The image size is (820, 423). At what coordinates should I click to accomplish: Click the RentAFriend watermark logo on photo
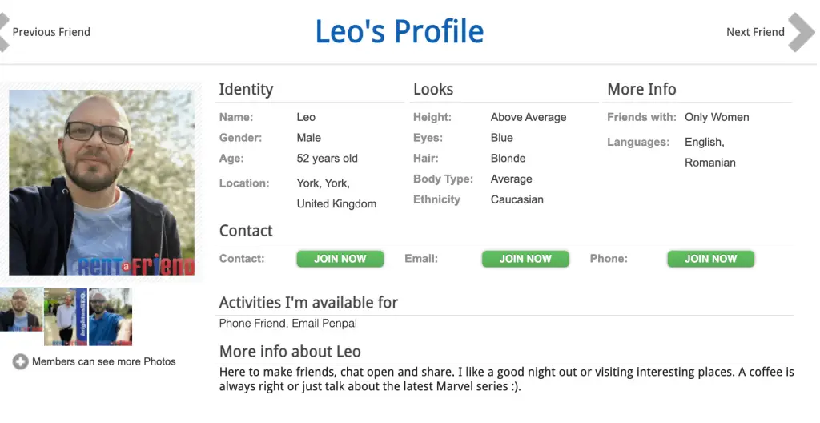[x=136, y=265]
